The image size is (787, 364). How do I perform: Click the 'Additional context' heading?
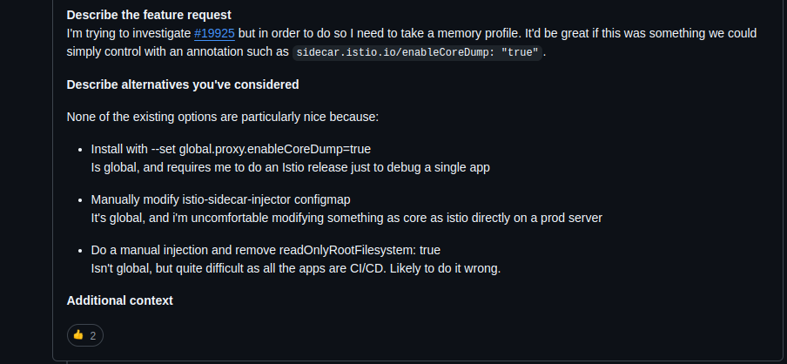click(x=120, y=300)
